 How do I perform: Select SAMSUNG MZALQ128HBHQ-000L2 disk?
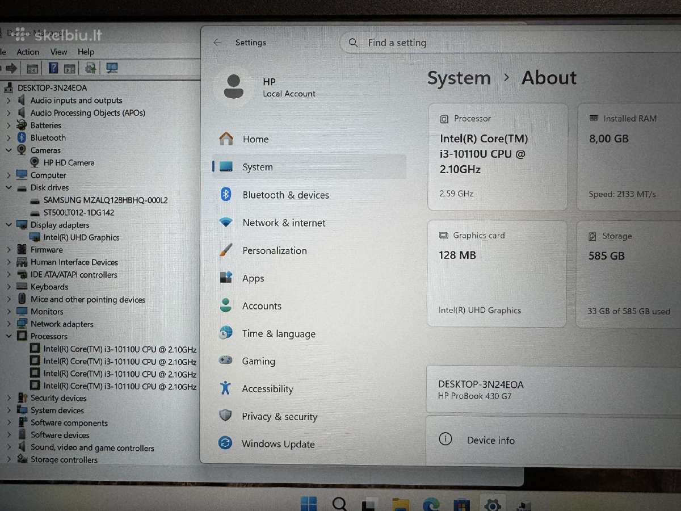click(106, 200)
